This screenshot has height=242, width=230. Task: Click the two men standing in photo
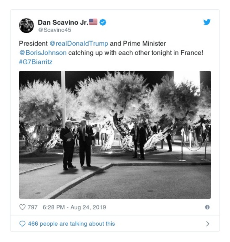pos(76,144)
